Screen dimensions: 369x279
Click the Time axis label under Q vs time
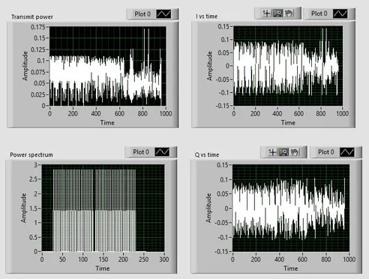click(290, 268)
